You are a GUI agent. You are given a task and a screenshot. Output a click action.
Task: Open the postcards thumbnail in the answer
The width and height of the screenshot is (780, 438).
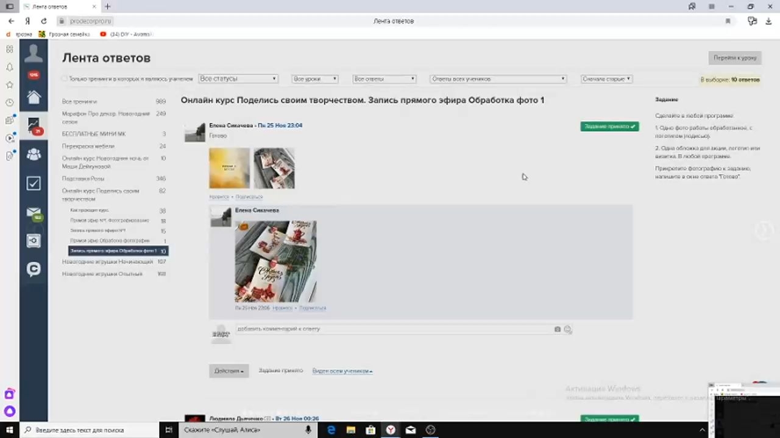coord(274,168)
